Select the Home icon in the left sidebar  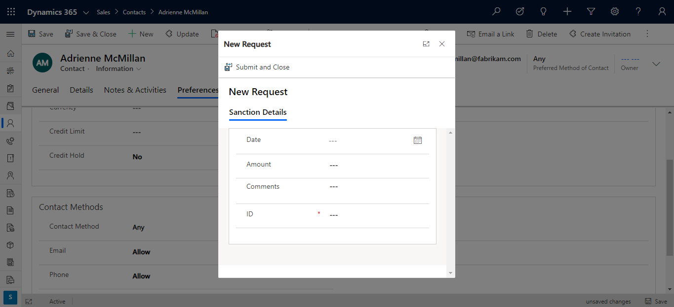click(x=10, y=53)
